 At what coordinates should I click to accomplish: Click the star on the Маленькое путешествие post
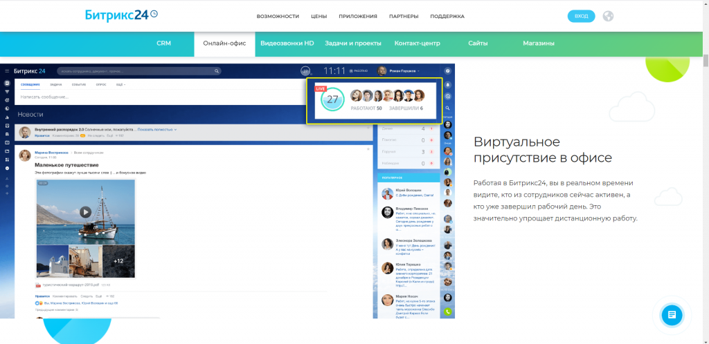click(368, 149)
